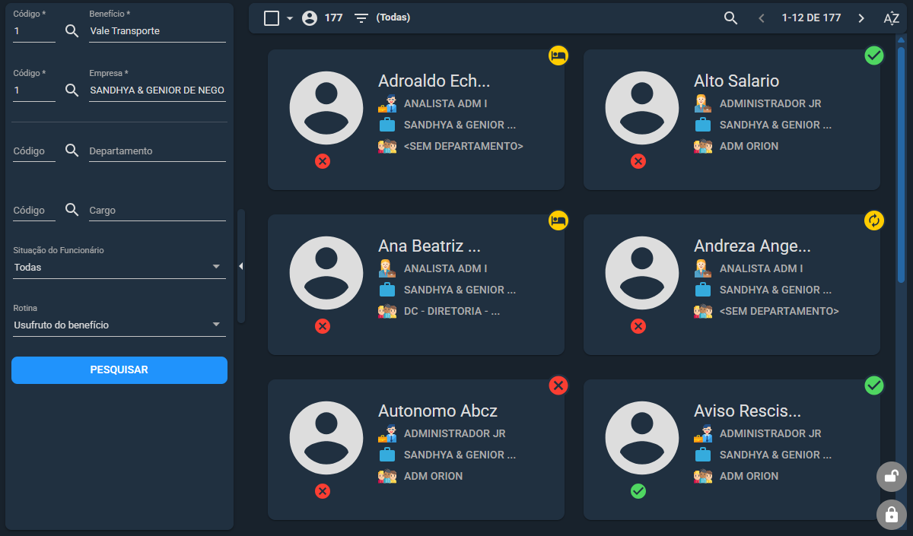Click search icon next to Empresa code
The image size is (913, 536).
(72, 90)
